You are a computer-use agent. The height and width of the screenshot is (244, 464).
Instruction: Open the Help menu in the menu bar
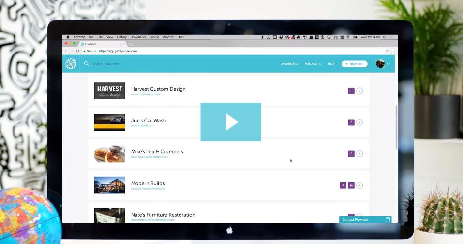(180, 37)
